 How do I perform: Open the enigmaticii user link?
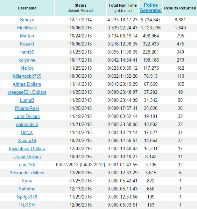pos(27,125)
